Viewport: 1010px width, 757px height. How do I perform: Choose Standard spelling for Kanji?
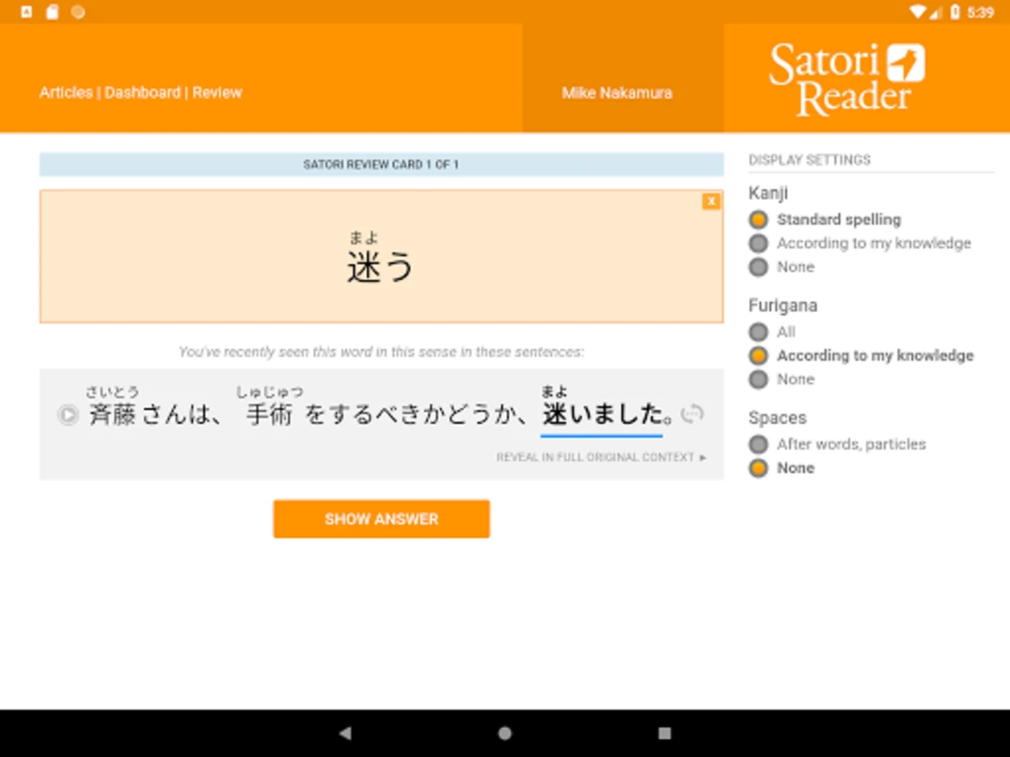pyautogui.click(x=825, y=220)
